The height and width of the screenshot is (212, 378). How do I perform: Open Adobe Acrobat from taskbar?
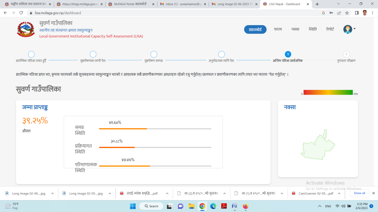[x=224, y=206]
